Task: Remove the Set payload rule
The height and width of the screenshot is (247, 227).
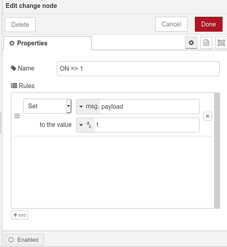Action: click(208, 116)
